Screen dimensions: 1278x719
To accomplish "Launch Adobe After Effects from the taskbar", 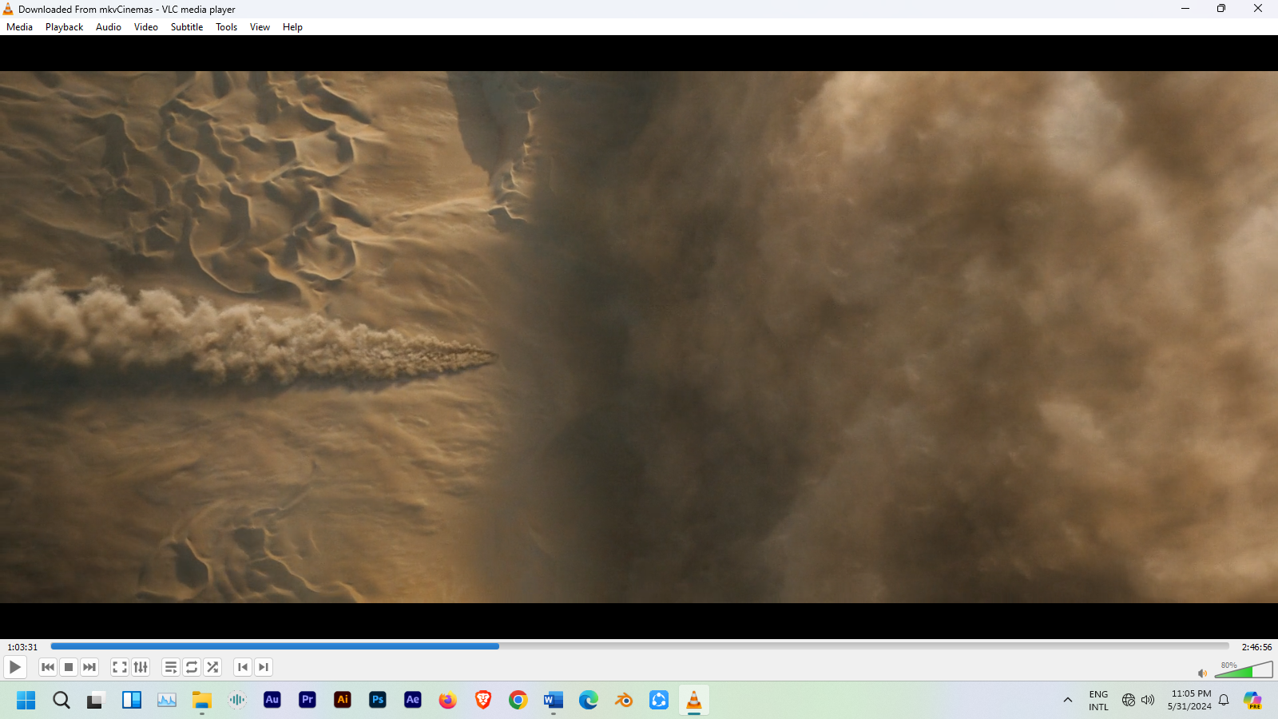I will [413, 700].
